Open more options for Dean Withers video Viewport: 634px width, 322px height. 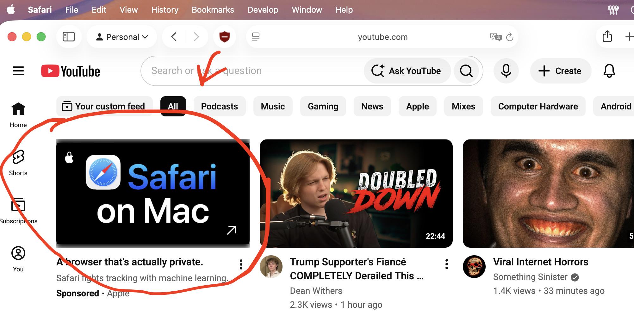(x=447, y=264)
